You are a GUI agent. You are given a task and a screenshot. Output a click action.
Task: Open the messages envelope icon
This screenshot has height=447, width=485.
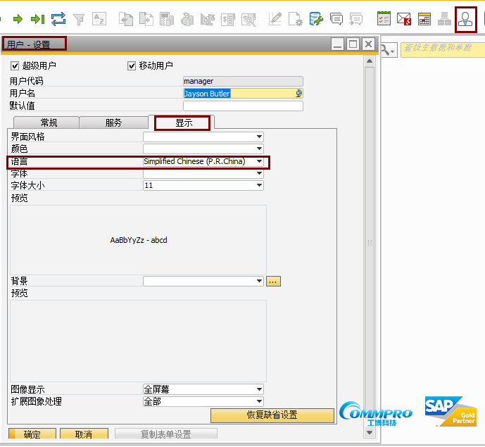[x=404, y=19]
